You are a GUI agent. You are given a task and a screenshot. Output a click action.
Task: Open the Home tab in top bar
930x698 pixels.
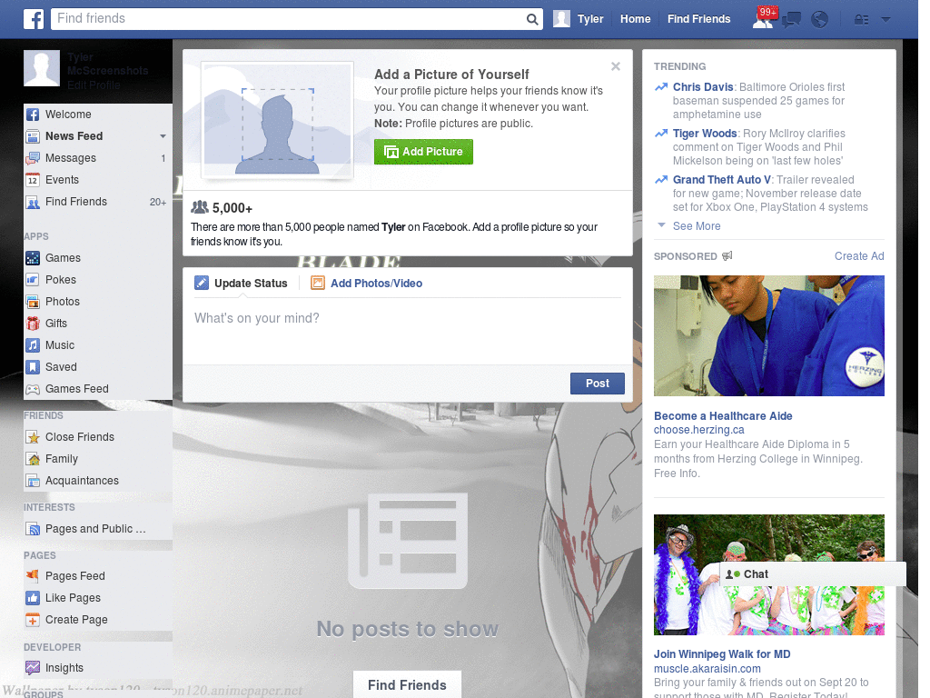click(x=635, y=19)
